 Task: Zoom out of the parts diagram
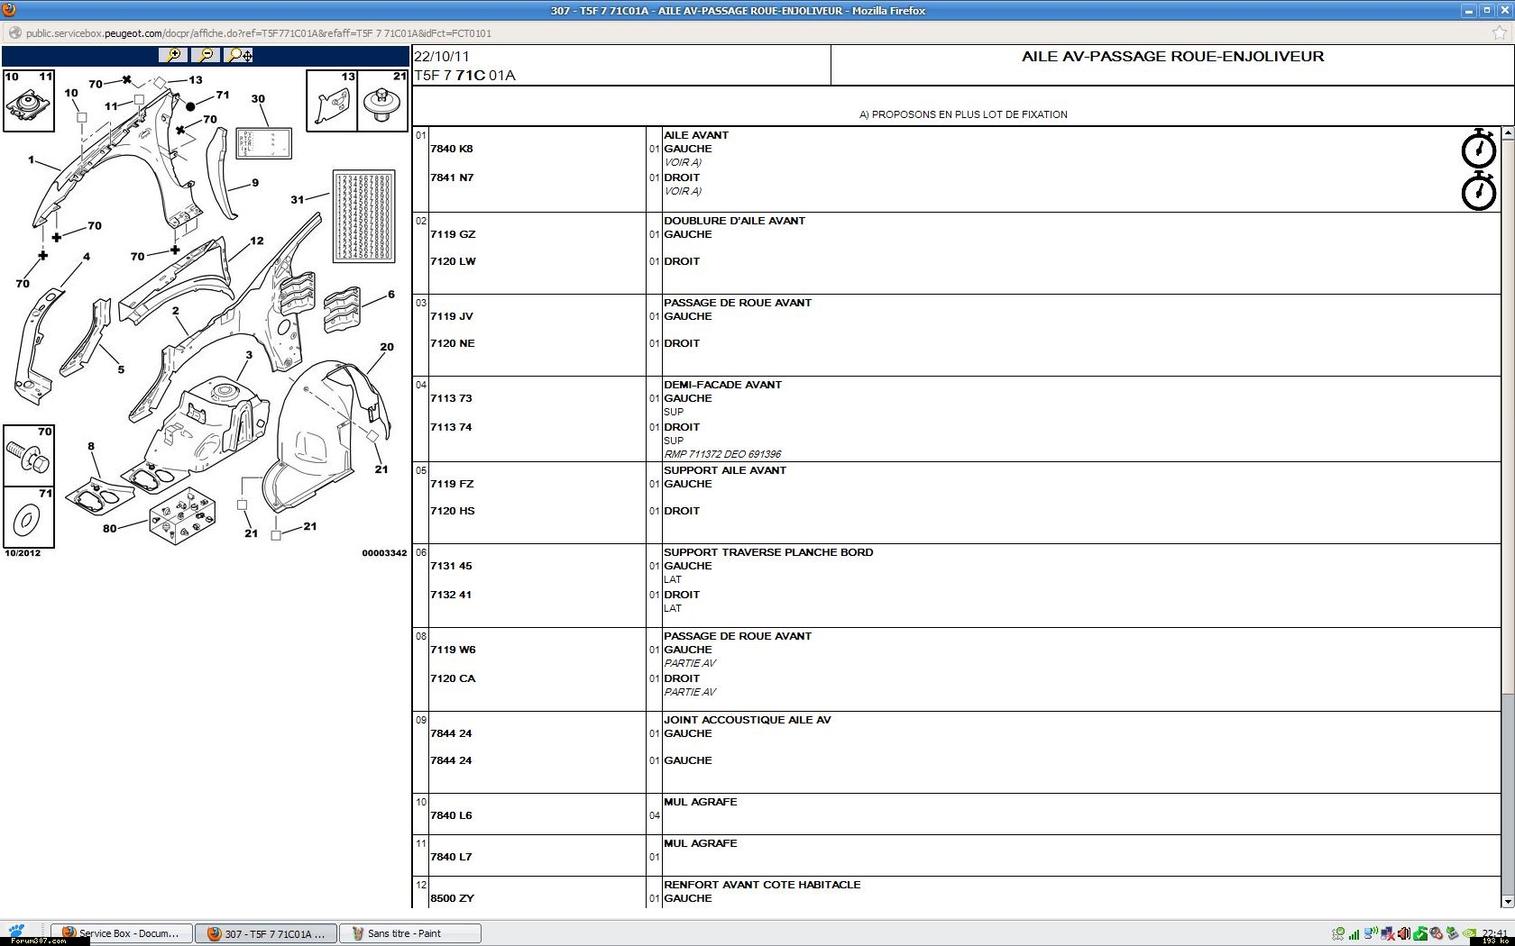tap(206, 55)
